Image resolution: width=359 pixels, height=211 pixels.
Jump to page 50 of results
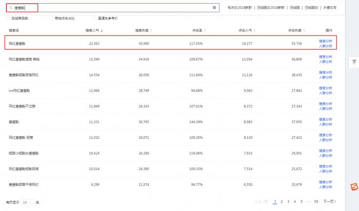316,202
